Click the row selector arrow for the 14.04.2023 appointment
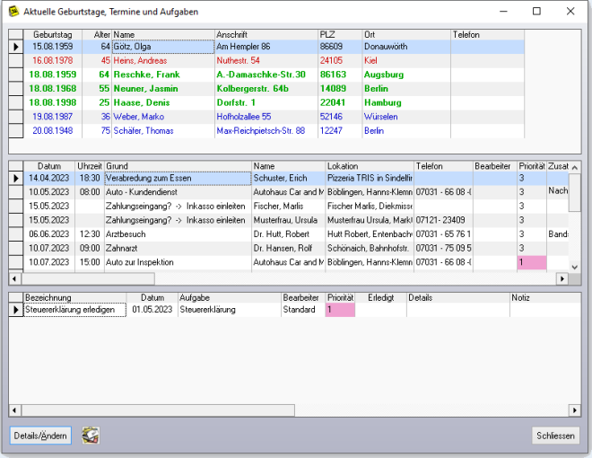The width and height of the screenshot is (592, 458). [15, 179]
